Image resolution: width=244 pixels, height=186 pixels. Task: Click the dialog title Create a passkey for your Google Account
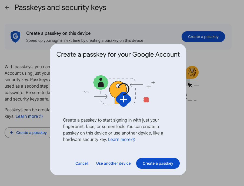pyautogui.click(x=118, y=54)
